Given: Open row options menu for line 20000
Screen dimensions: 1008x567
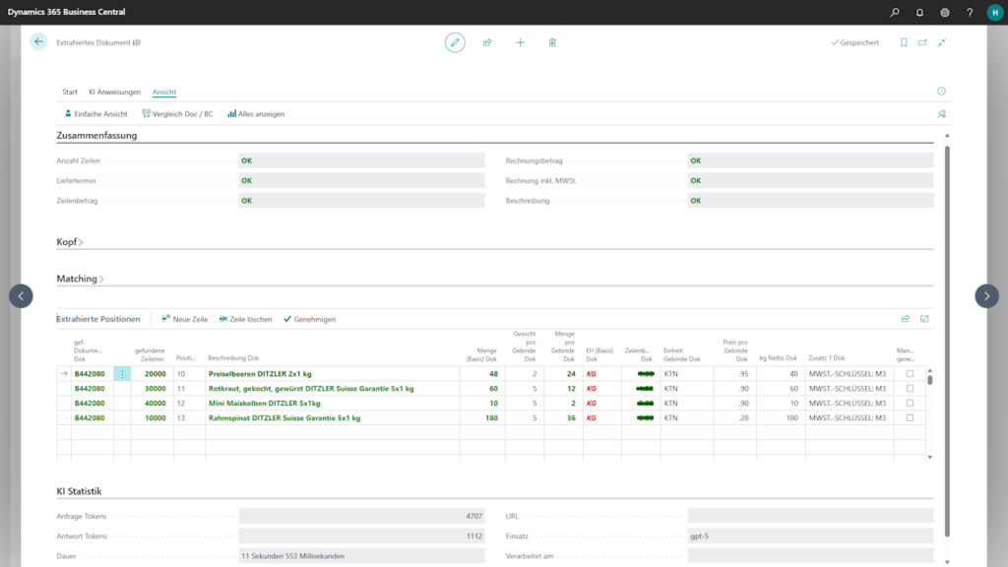Looking at the screenshot, I should pos(122,374).
